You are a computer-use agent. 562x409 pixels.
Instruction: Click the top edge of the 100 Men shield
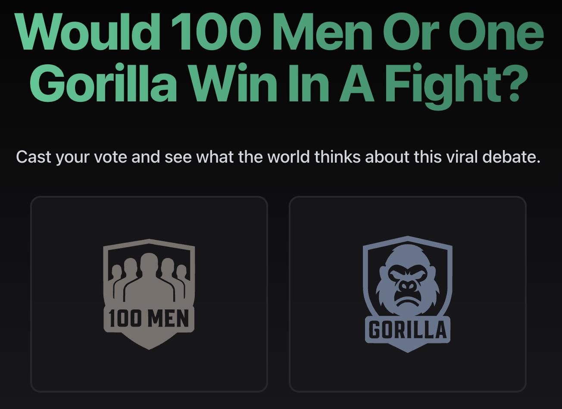pyautogui.click(x=149, y=240)
